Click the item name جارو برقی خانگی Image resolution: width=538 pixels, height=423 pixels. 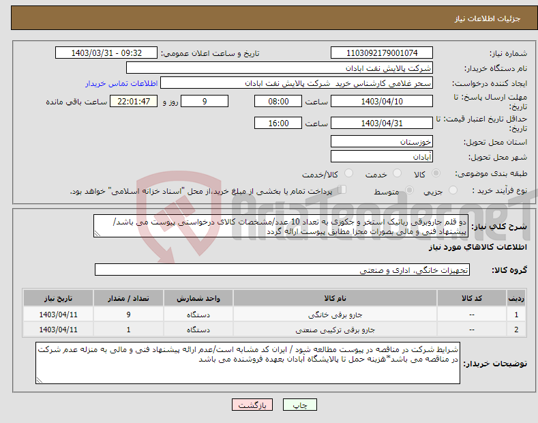335,315
